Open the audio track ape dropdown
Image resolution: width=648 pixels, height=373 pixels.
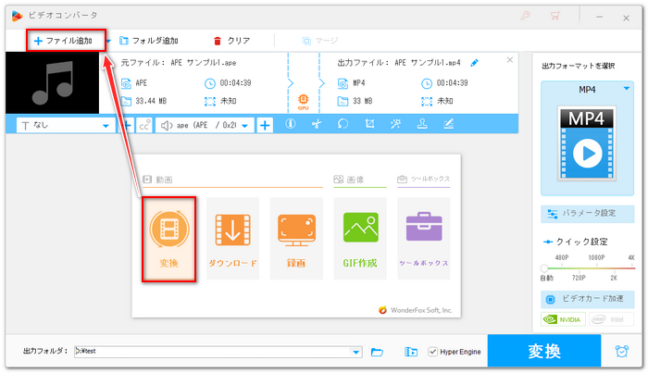[x=205, y=125]
